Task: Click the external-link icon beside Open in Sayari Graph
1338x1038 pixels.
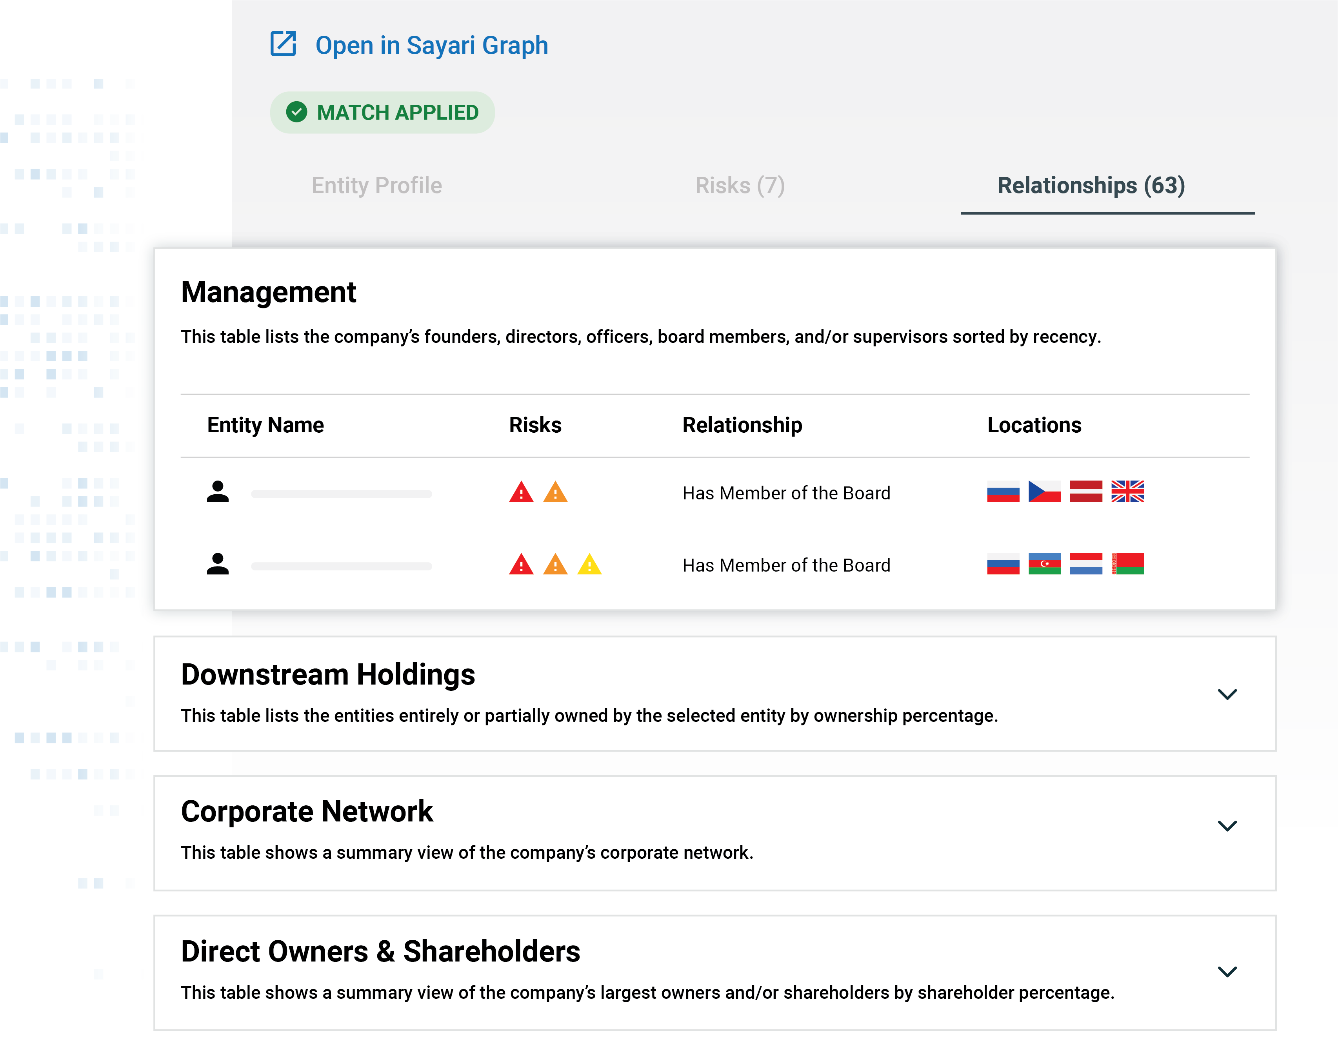Action: [283, 44]
